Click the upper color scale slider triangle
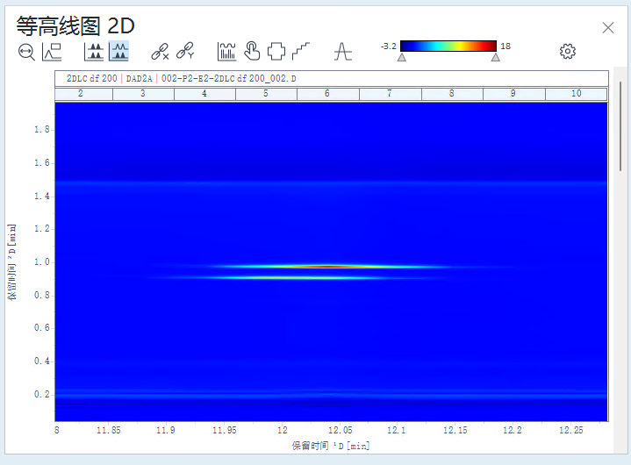Image resolution: width=631 pixels, height=465 pixels. pyautogui.click(x=495, y=57)
